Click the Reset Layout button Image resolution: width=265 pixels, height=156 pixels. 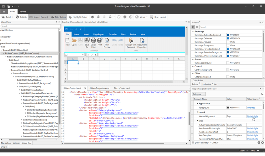click(158, 17)
